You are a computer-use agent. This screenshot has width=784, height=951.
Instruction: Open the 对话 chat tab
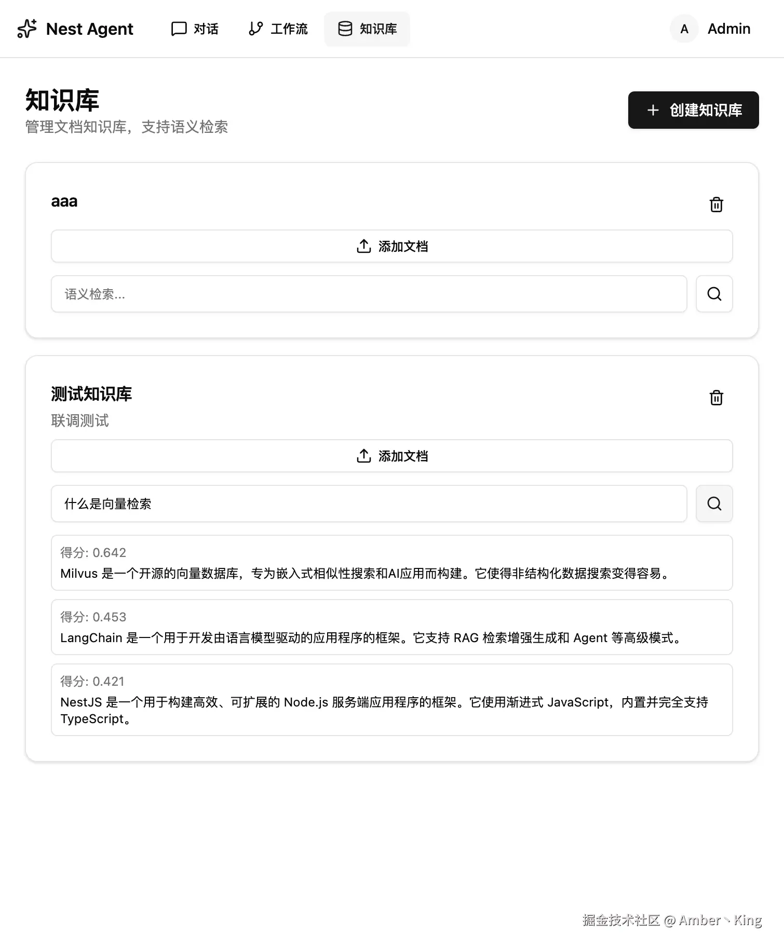click(x=195, y=29)
